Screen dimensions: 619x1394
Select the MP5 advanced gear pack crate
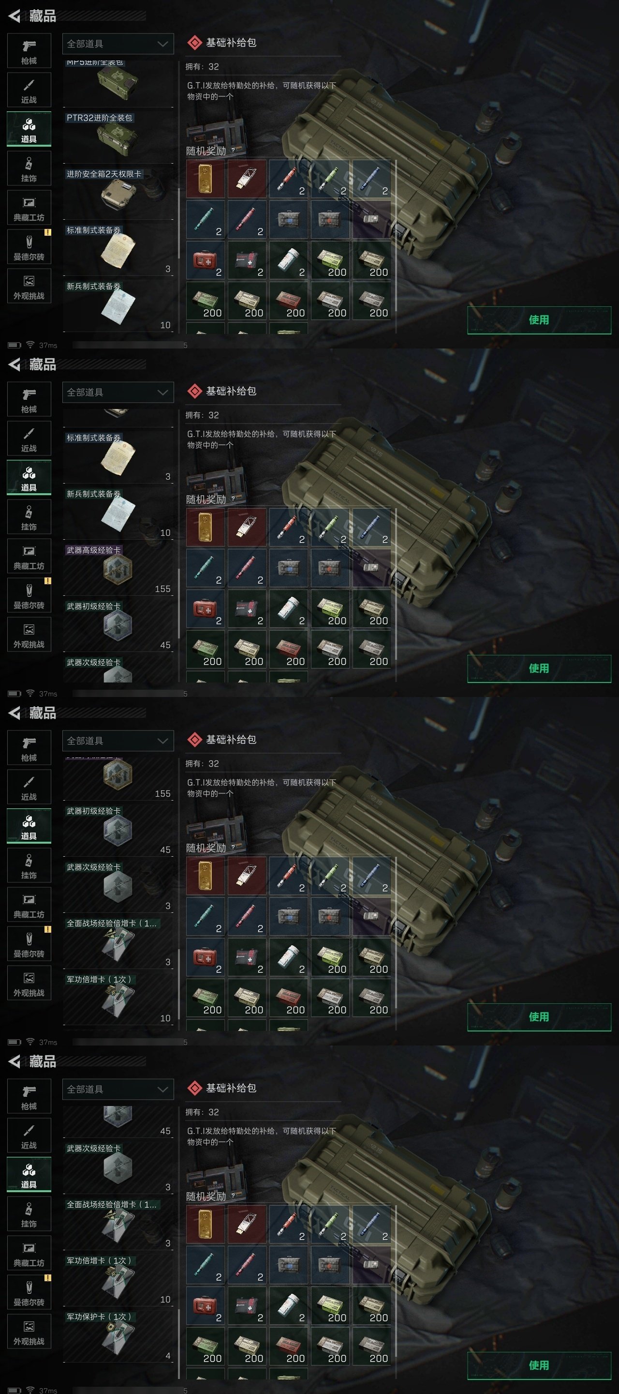pos(118,83)
